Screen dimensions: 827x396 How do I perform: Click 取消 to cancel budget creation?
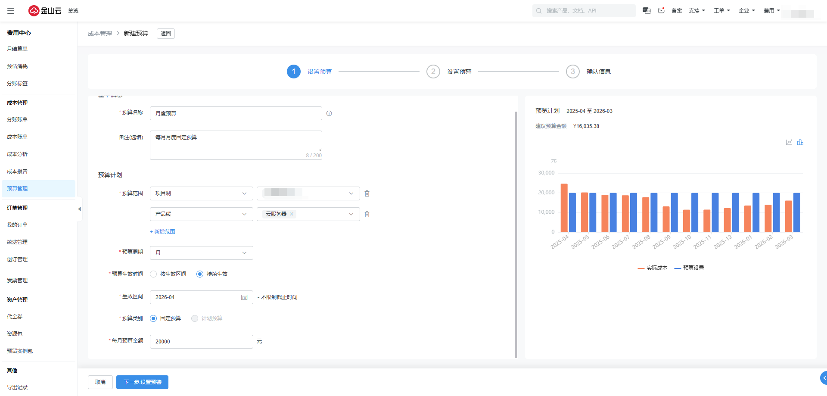point(100,382)
